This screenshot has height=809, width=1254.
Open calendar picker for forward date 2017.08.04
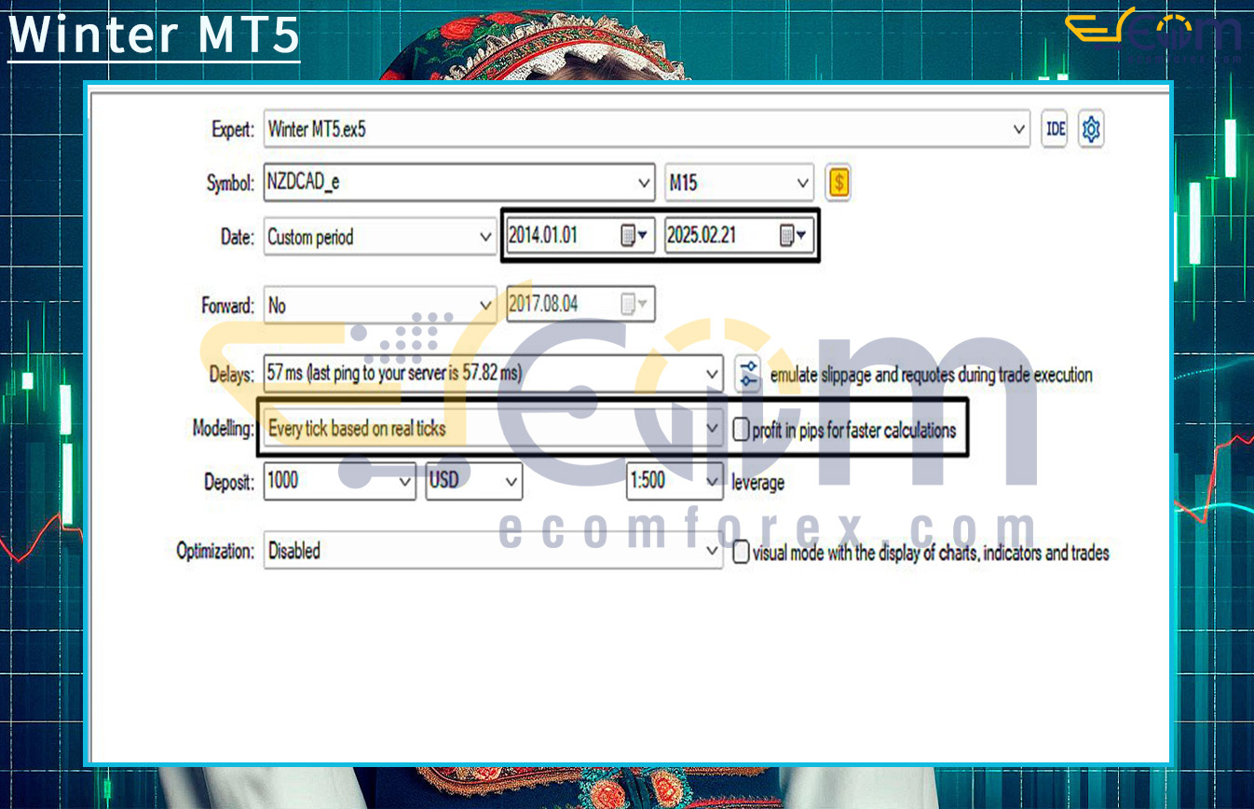(x=634, y=305)
